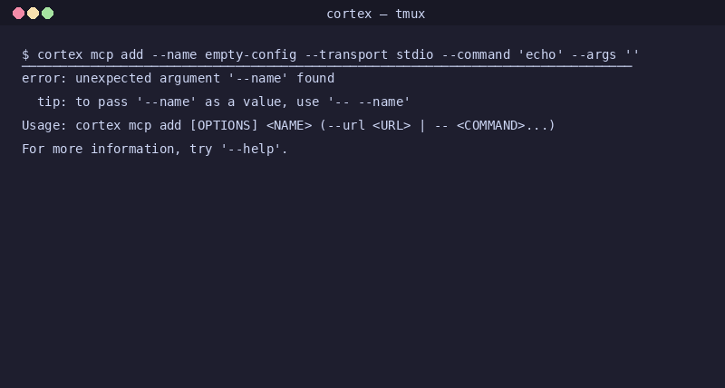725x388 pixels.
Task: Click '<COMMAND>...' in the usage line
Action: point(502,125)
